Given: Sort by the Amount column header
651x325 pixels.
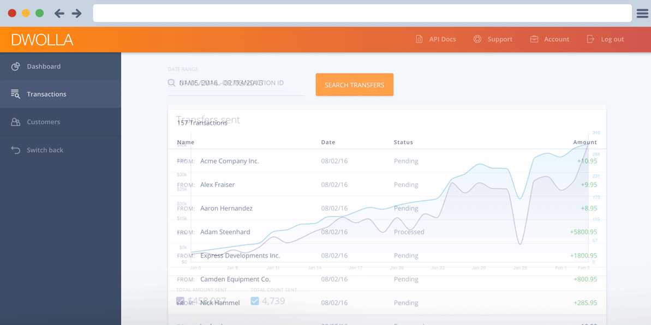Looking at the screenshot, I should click(x=585, y=142).
